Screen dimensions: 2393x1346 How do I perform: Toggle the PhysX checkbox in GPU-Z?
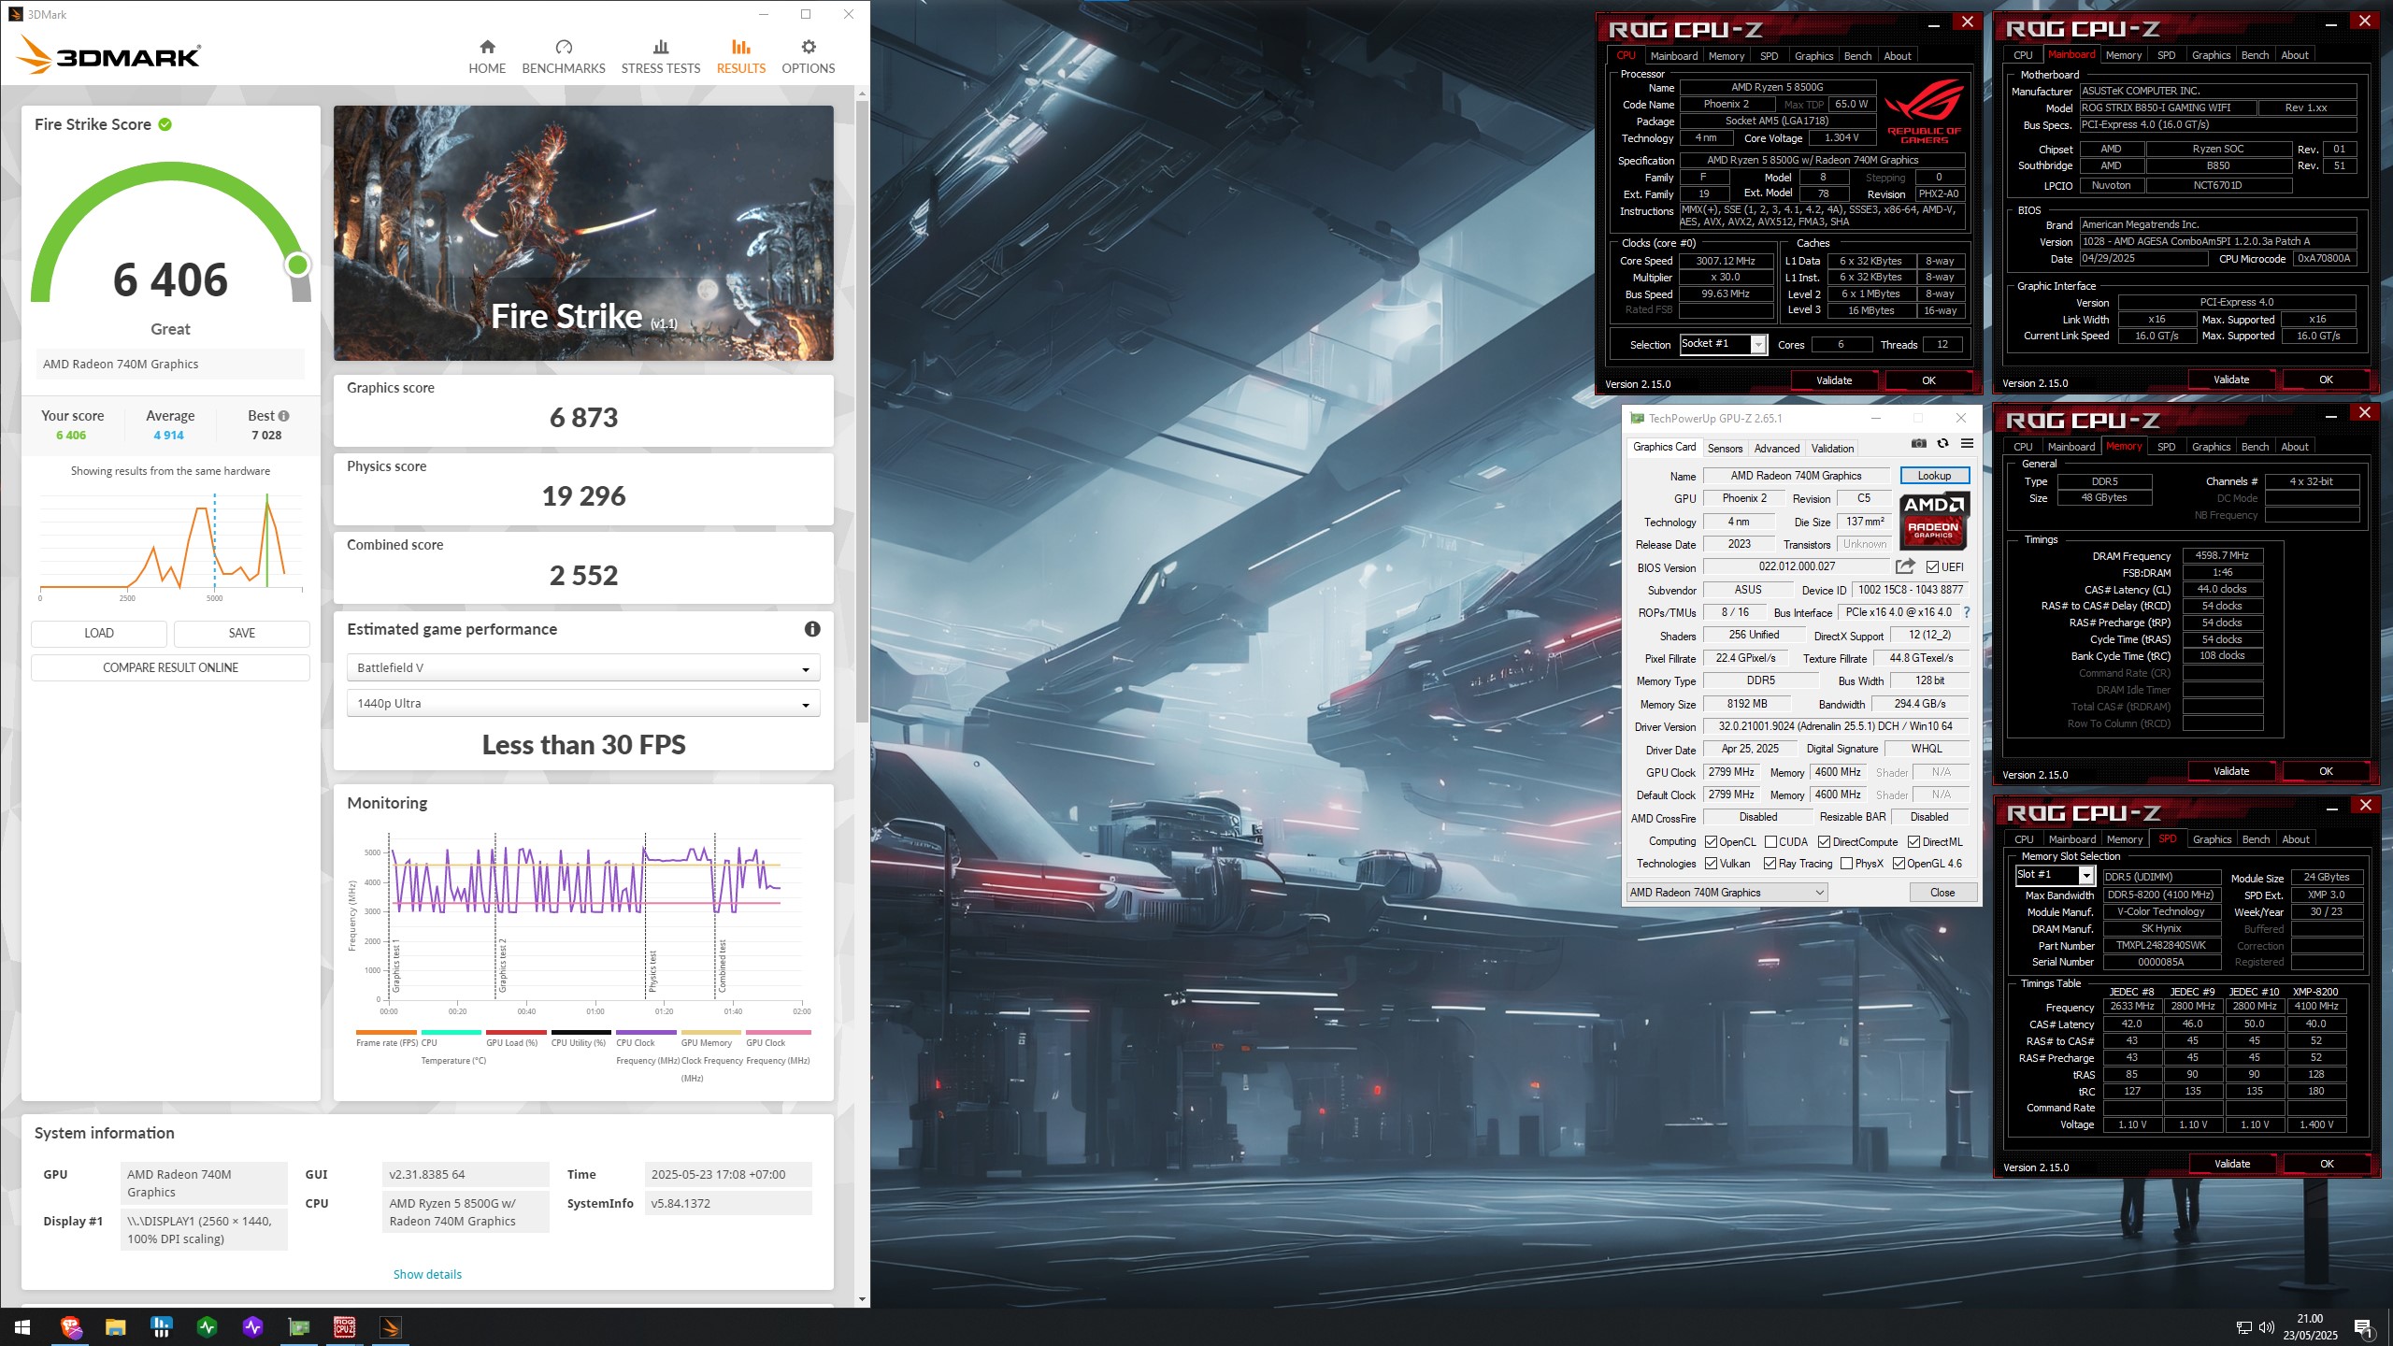1846,864
